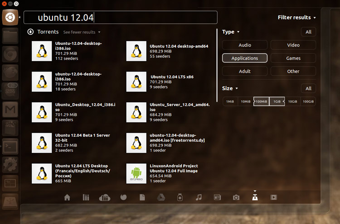Select the 1GiB size marker
340x224 pixels.
tap(277, 101)
